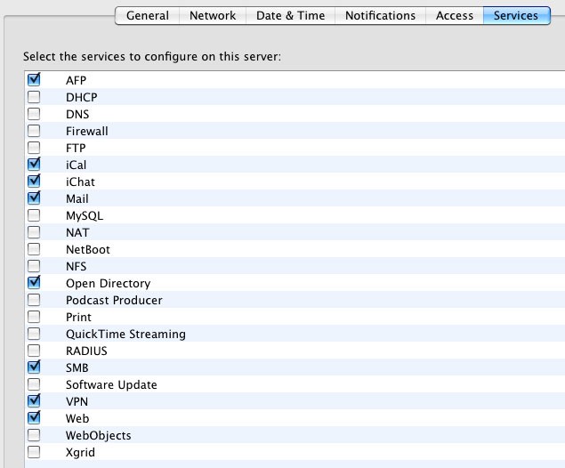Disable the VPN service checkbox
This screenshot has height=468, width=565.
coord(34,401)
